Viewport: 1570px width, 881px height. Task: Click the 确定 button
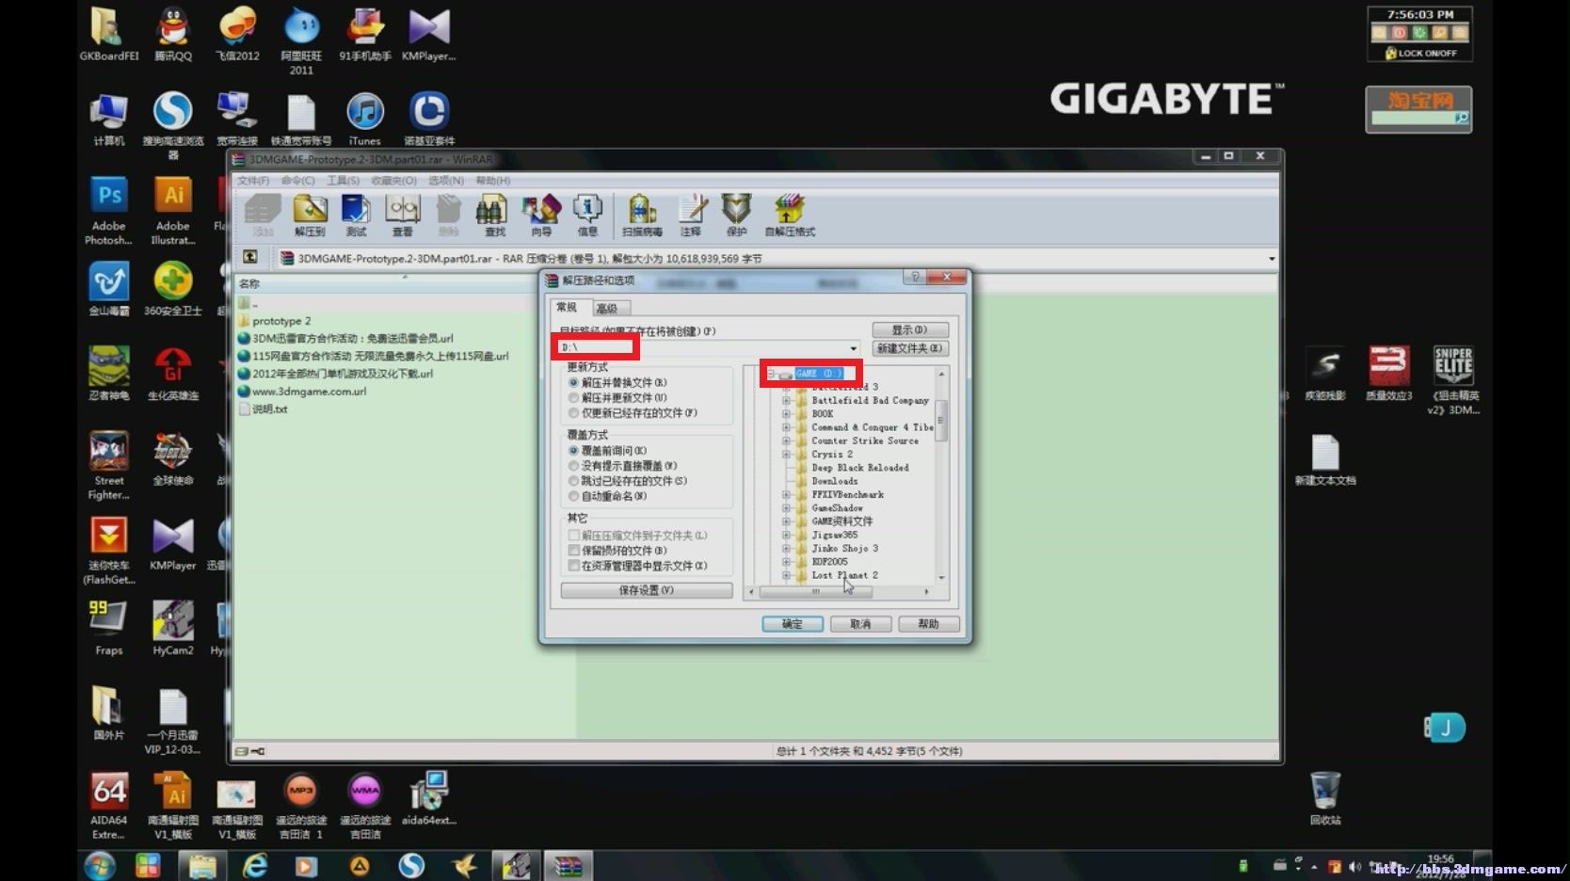[x=793, y=624]
